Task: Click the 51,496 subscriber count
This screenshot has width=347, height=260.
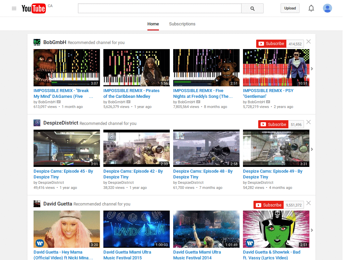Action: (296, 125)
